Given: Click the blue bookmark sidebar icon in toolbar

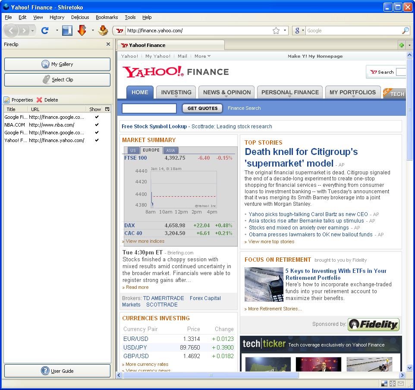Looking at the screenshot, I should 67,31.
